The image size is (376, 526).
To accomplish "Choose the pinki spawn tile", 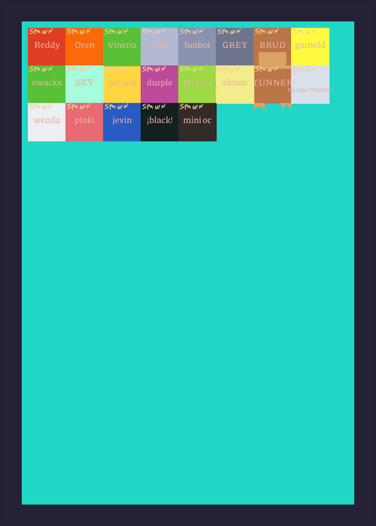I will coord(84,122).
